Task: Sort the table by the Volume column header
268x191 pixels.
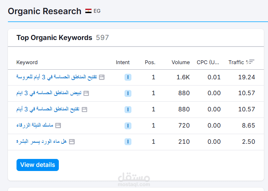Action: [181, 62]
